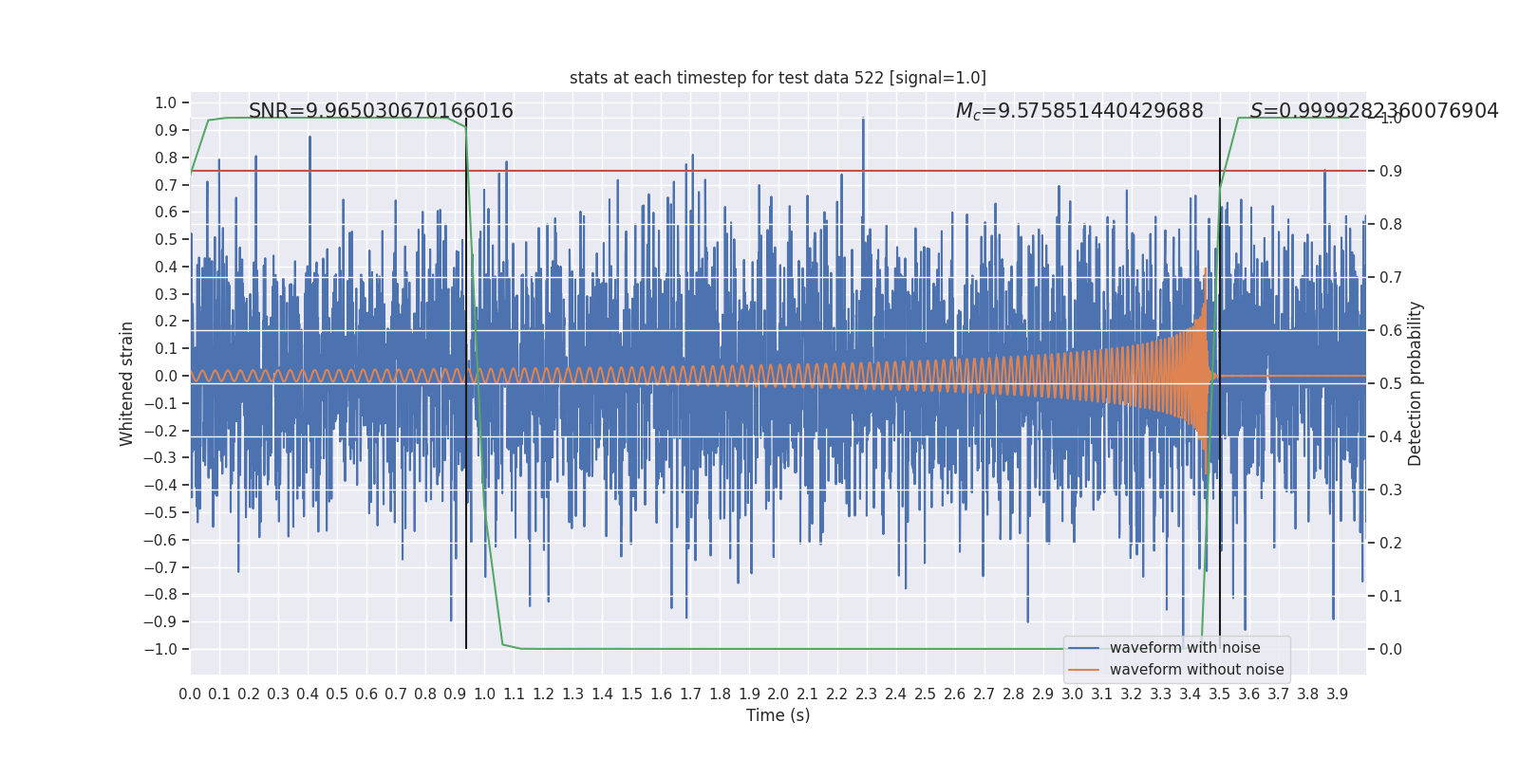Viewport: 1519px width, 759px height.
Task: Click Detection probability tick label 0.1
Action: [x=1391, y=597]
